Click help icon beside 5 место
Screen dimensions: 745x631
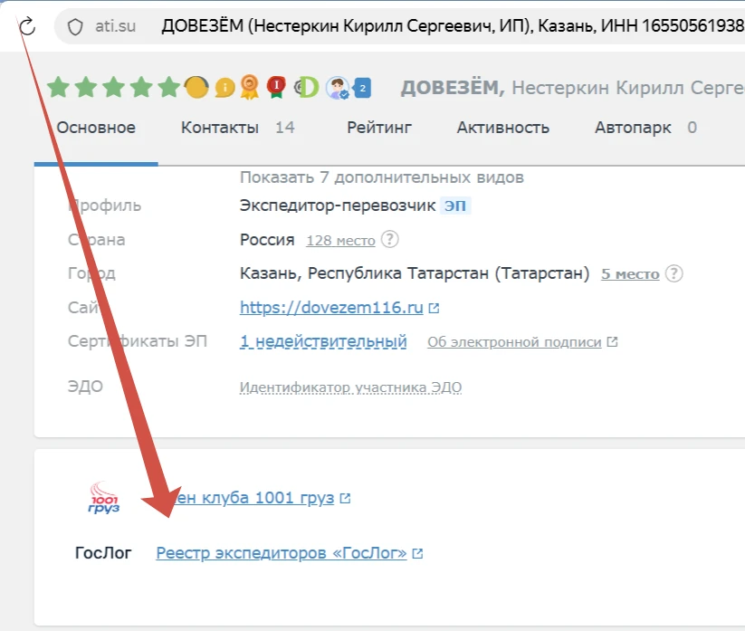pyautogui.click(x=673, y=273)
